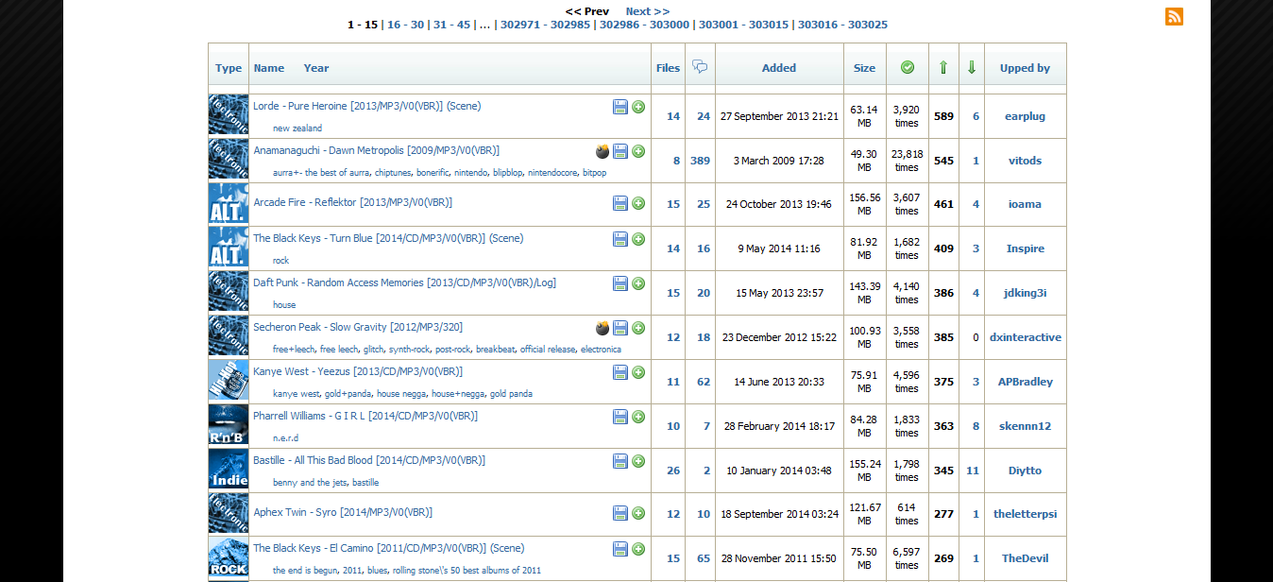Click the Indie category image beside Bastille

[x=229, y=471]
